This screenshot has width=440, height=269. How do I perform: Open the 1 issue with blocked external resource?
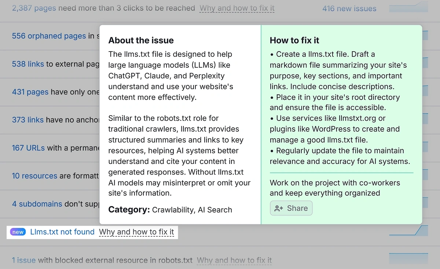(23, 260)
